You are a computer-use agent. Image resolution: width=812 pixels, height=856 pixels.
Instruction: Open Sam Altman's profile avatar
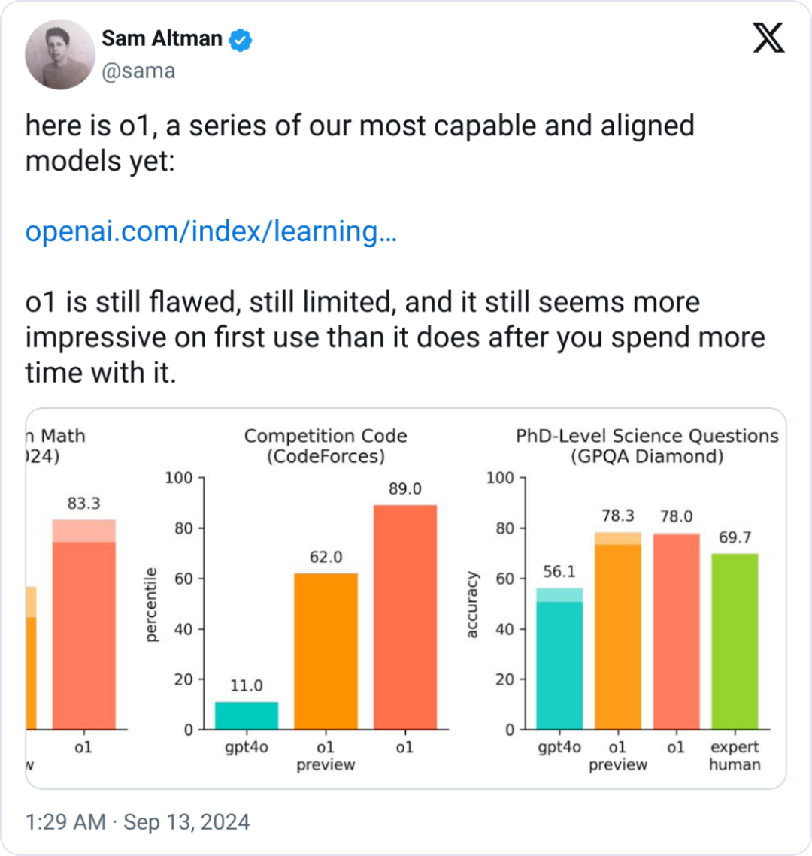pos(60,55)
